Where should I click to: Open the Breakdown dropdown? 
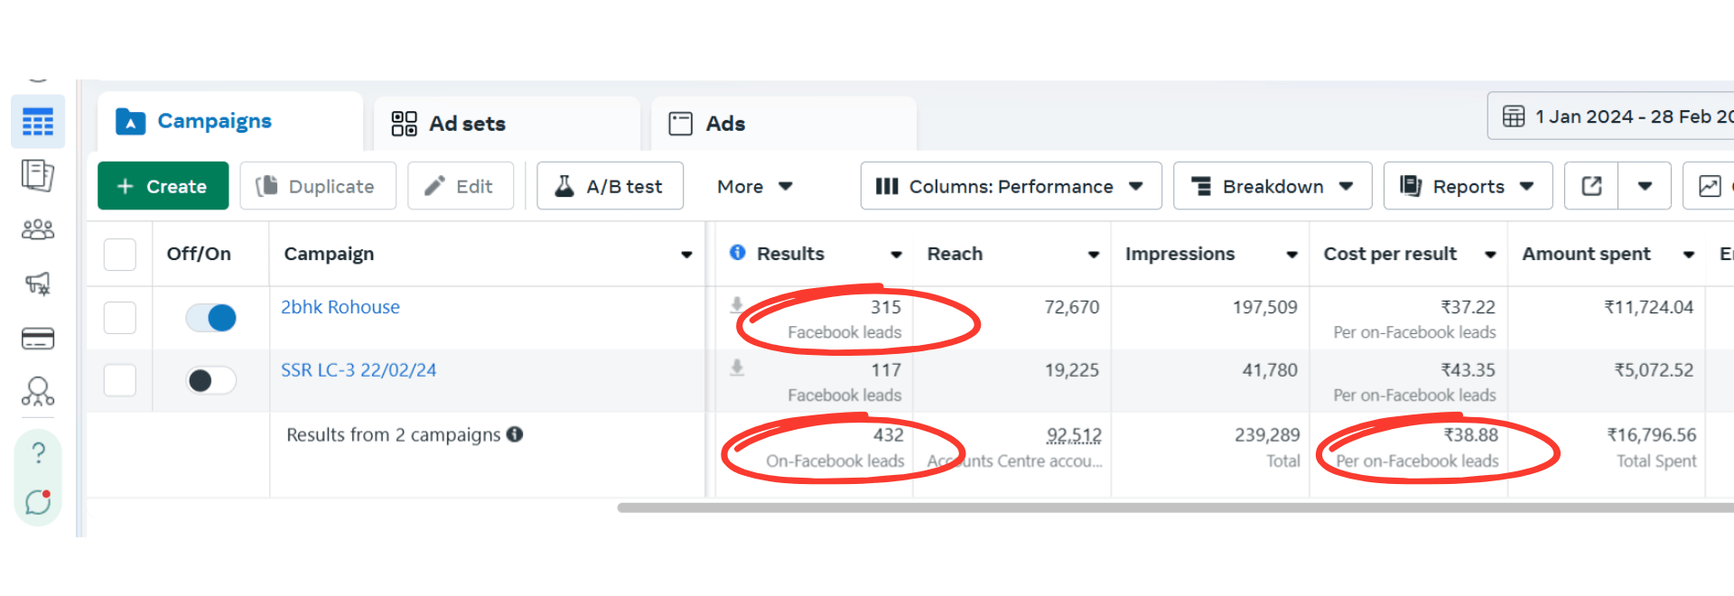click(x=1272, y=186)
